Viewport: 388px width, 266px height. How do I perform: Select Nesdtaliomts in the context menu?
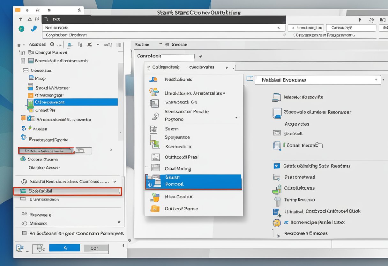[x=178, y=79]
